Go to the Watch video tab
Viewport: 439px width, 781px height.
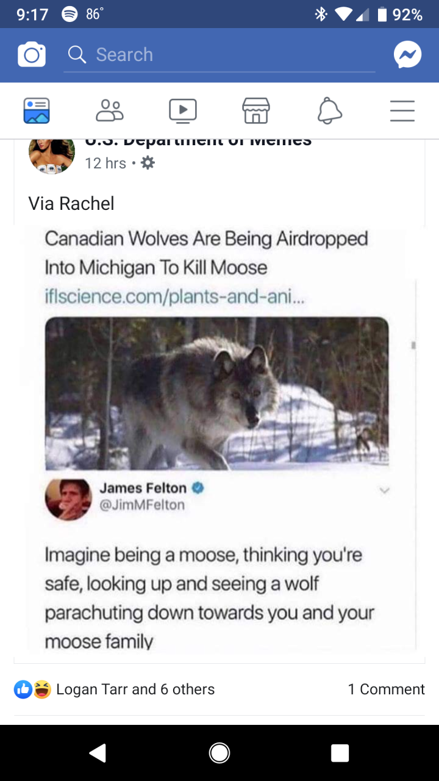coord(183,111)
